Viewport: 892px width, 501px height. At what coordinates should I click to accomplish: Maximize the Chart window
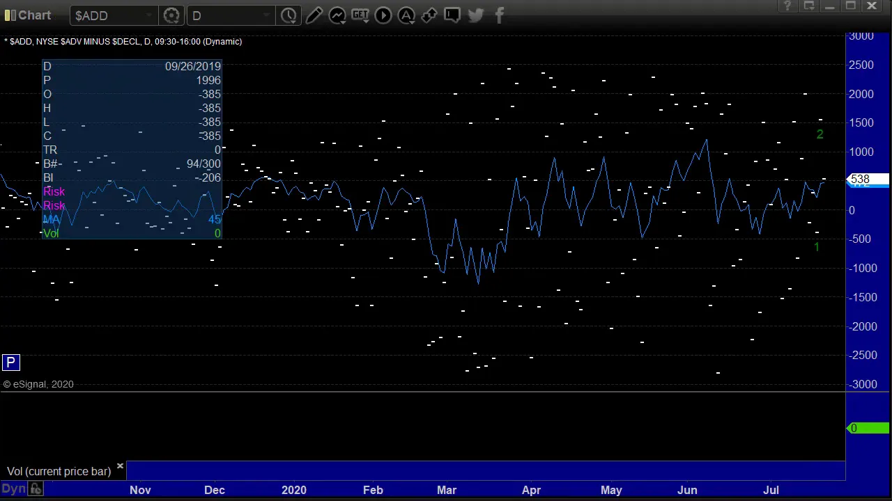[851, 6]
